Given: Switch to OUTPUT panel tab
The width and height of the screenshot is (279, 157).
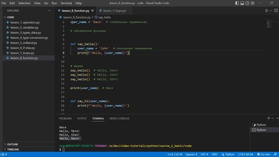Looking at the screenshot, I should click(x=82, y=118).
